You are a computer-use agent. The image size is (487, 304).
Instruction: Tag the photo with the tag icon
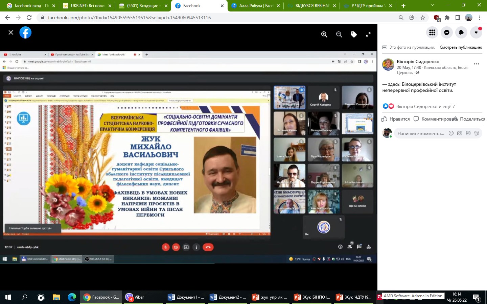click(354, 34)
